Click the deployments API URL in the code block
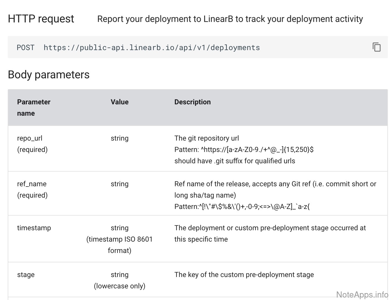 tap(152, 48)
